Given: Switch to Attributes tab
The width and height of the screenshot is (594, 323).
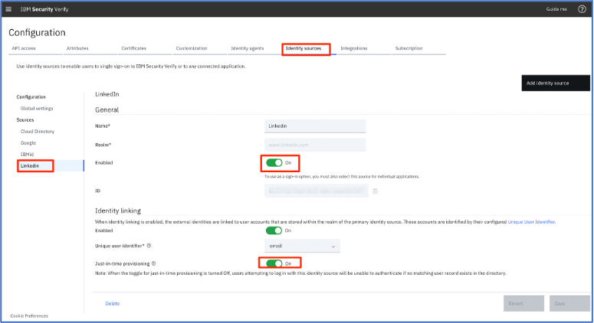Looking at the screenshot, I should click(x=77, y=48).
